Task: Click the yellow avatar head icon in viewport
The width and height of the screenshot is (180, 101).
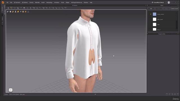Action: click(x=23, y=12)
